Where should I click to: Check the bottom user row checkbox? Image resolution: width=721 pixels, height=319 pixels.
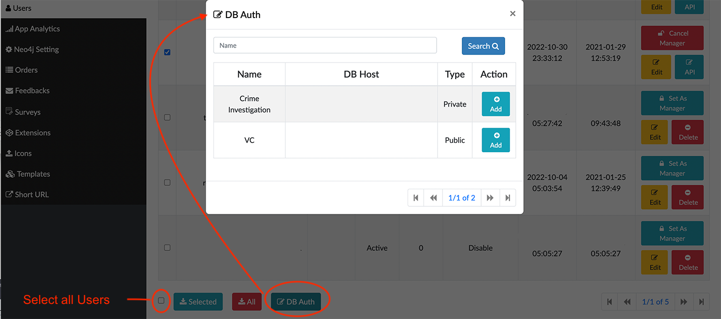[x=167, y=247]
